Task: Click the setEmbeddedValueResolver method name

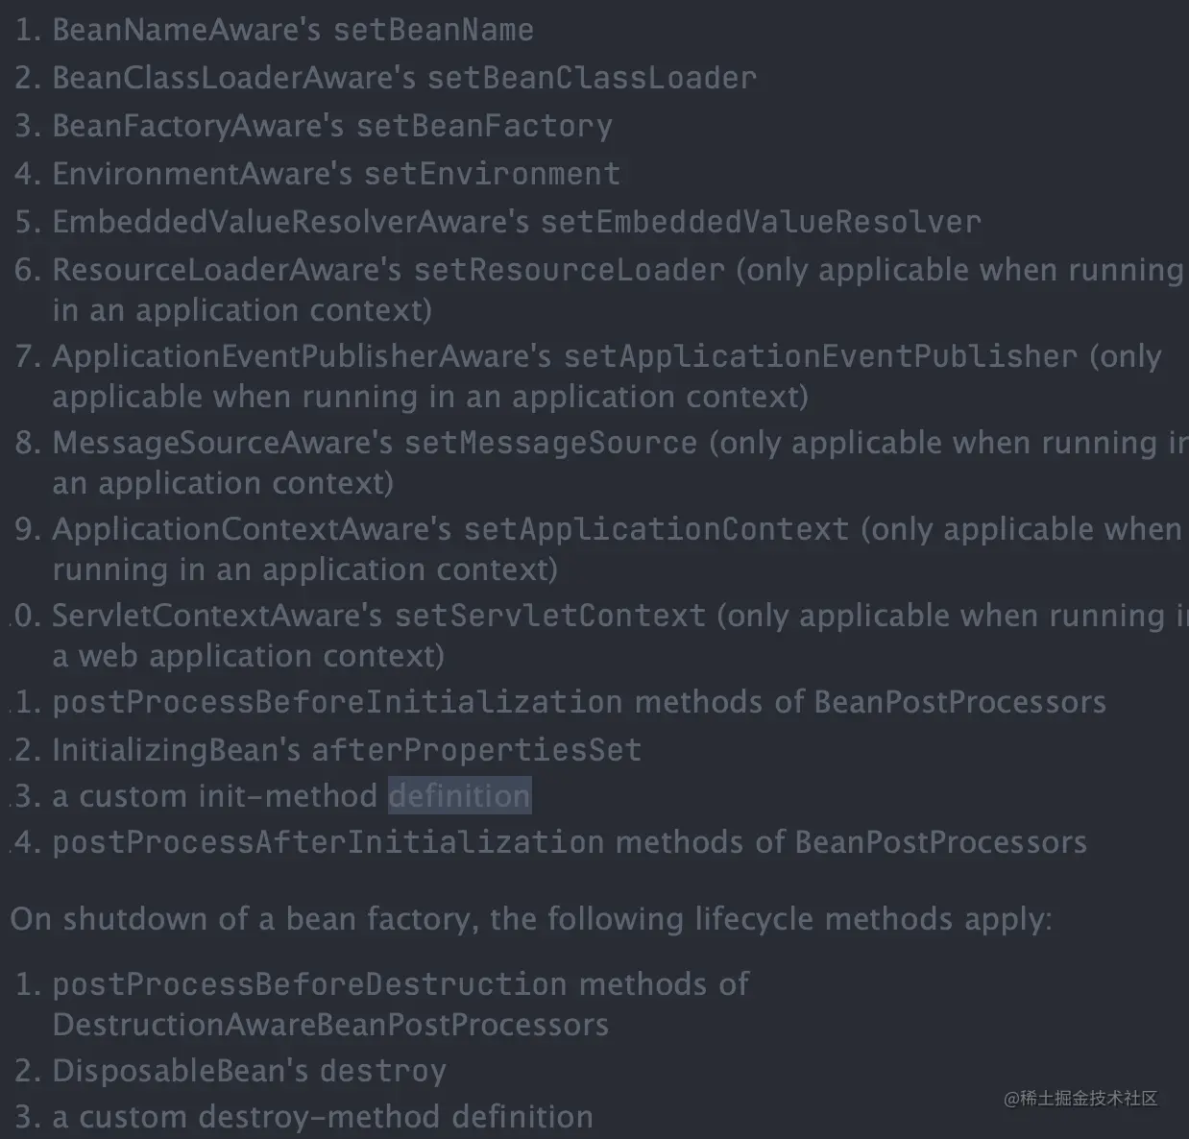Action: [x=761, y=222]
